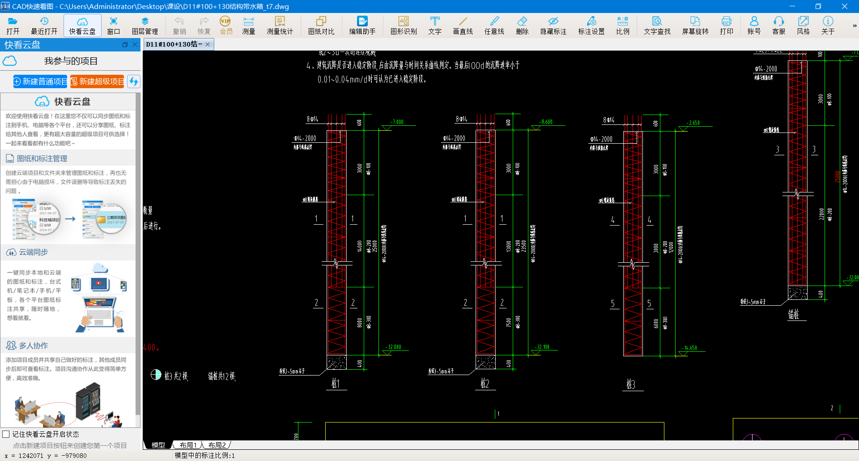Select the draw line (画直线) tool

(463, 26)
